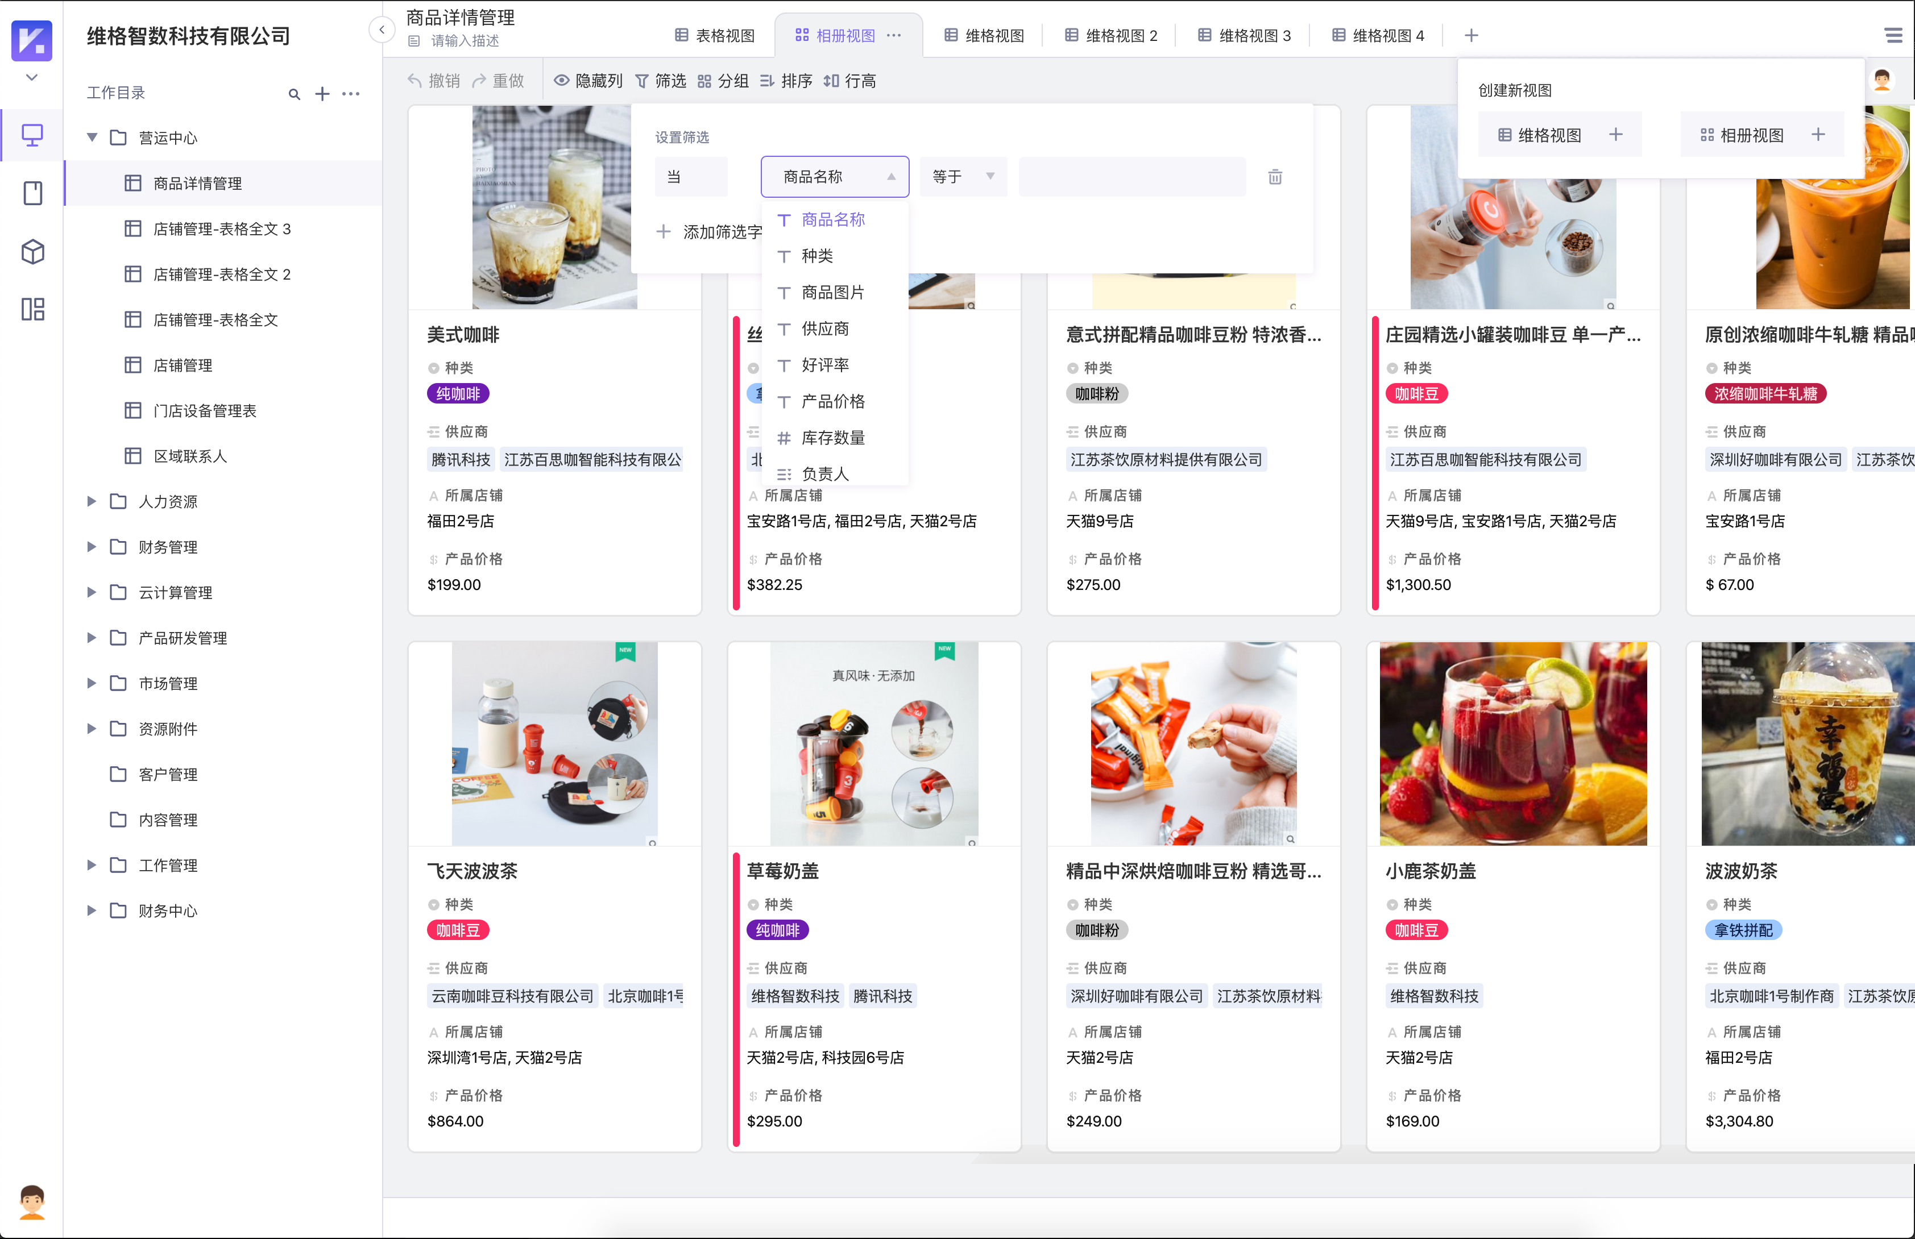The height and width of the screenshot is (1239, 1915).
Task: Toggle the 隐藏列 hidden columns option
Action: (588, 81)
